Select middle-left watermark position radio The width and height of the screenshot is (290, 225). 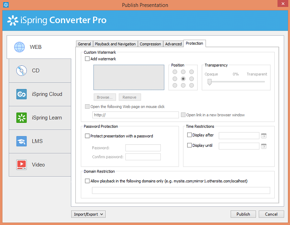[x=175, y=79]
